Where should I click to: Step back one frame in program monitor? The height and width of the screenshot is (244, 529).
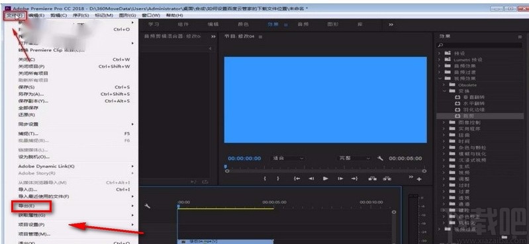[x=311, y=179]
